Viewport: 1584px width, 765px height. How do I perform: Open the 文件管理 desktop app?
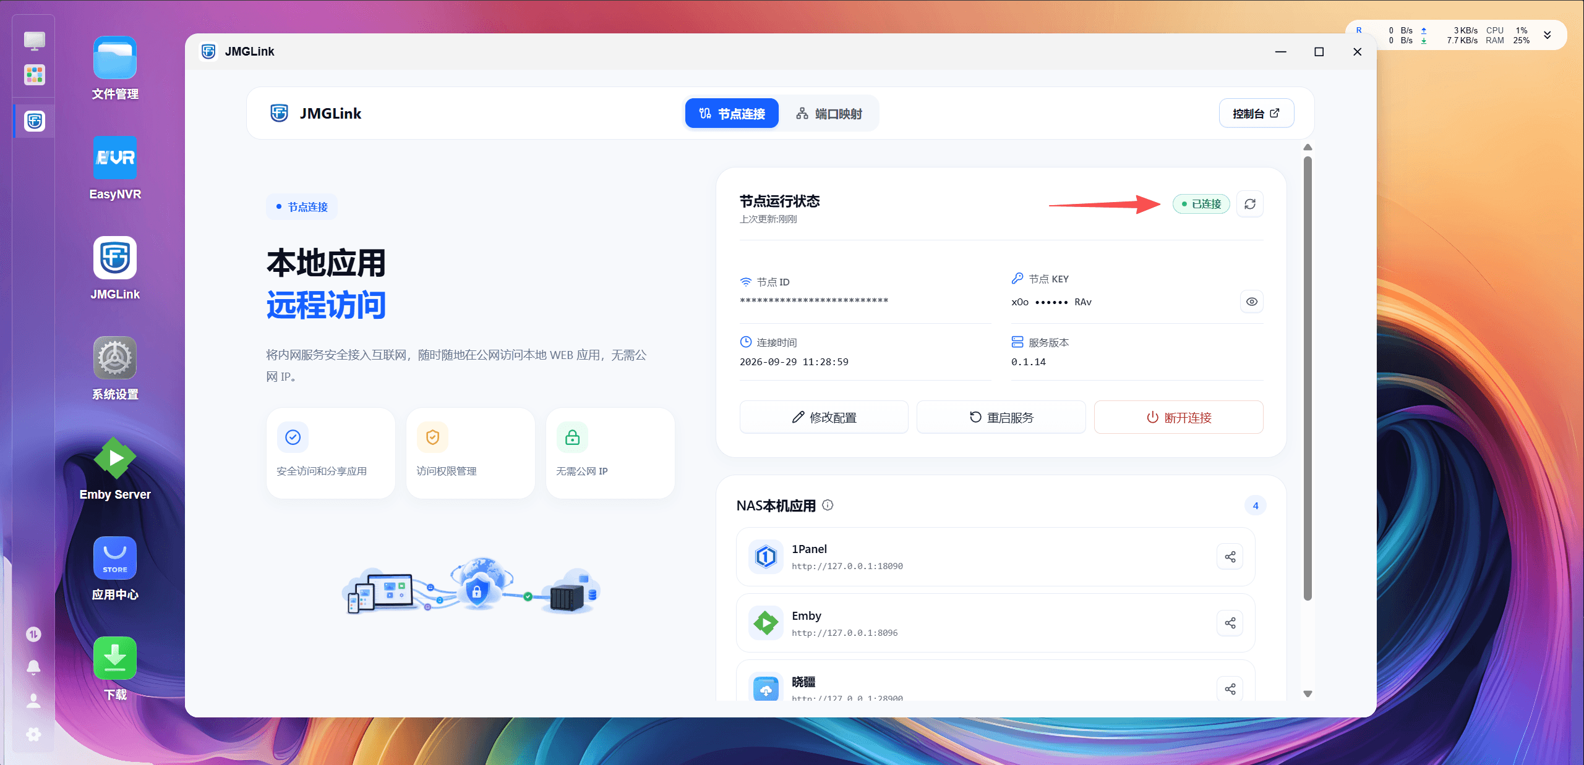click(115, 68)
